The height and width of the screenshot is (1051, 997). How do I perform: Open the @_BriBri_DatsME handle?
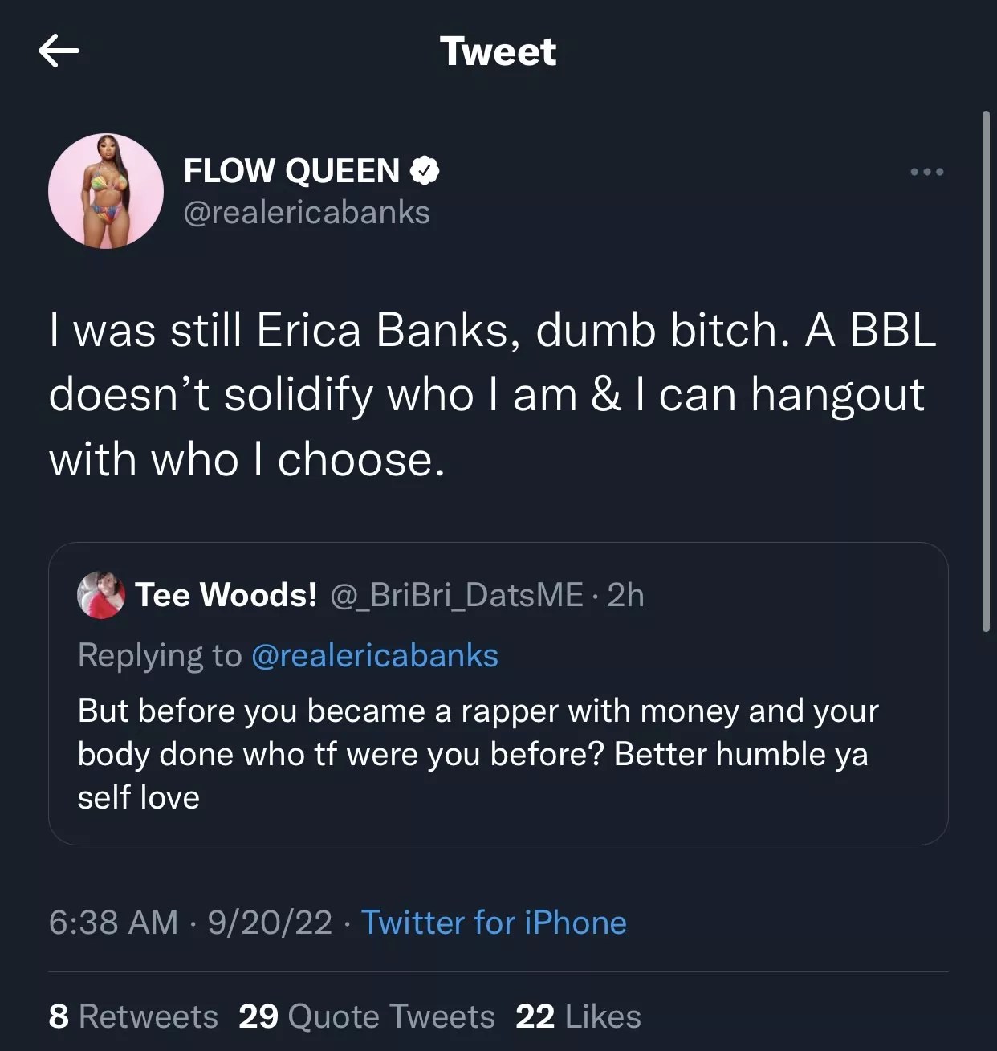(456, 595)
